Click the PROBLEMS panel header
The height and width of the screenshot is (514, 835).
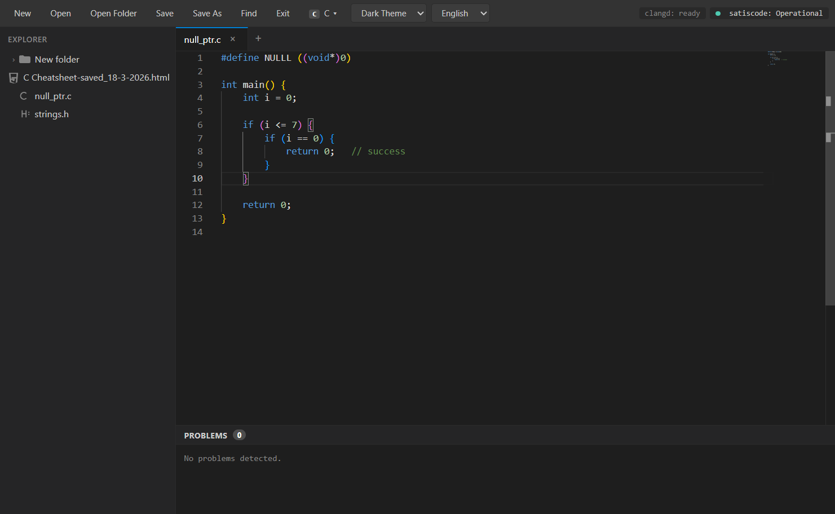tap(205, 436)
